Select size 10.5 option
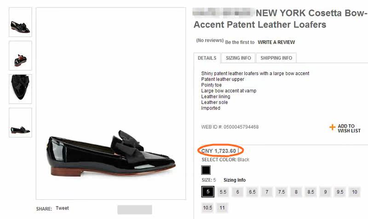 tap(208, 207)
